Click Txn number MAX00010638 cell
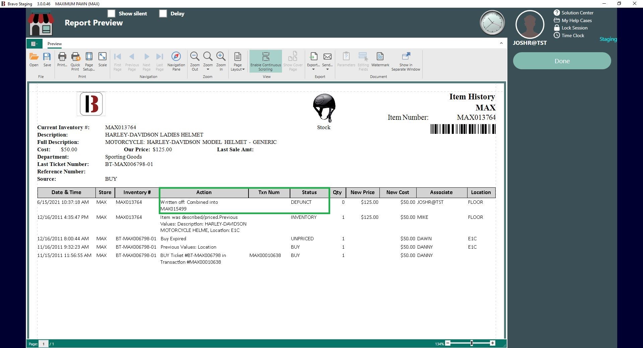This screenshot has width=643, height=348. pyautogui.click(x=265, y=255)
